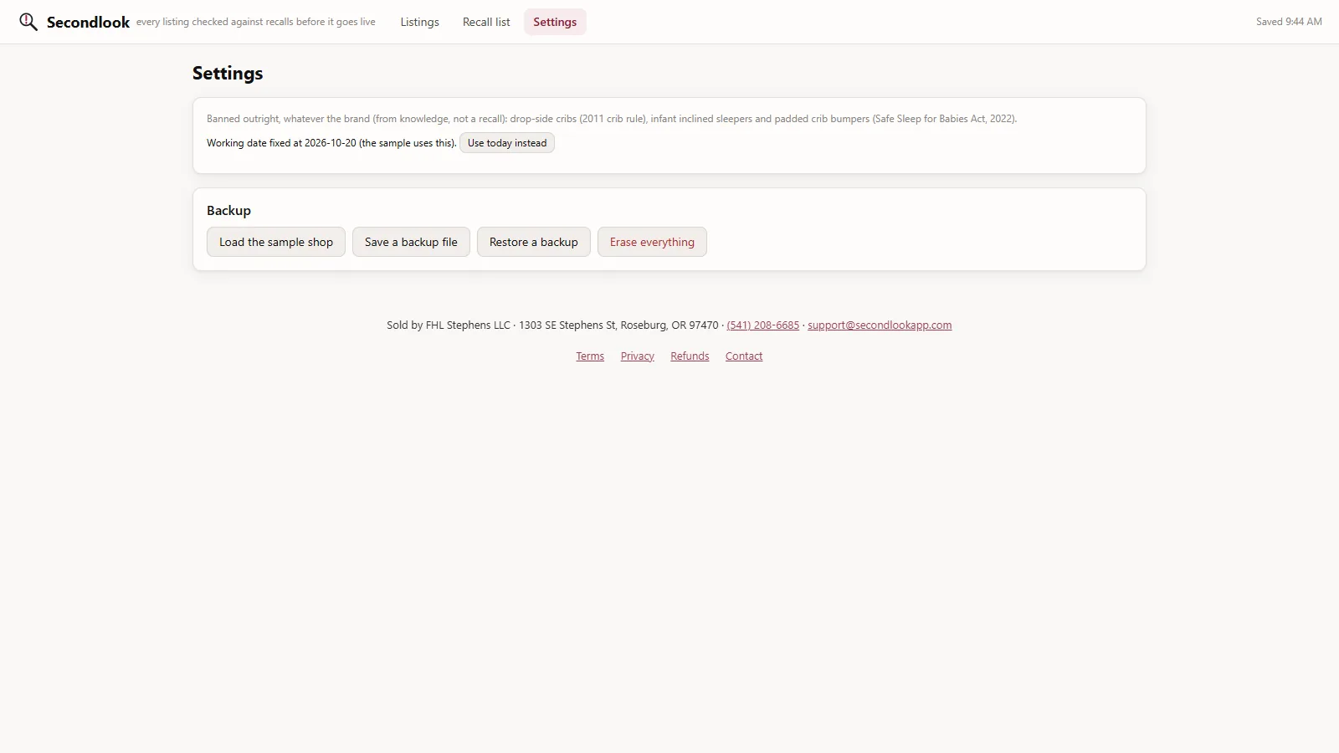
Task: Load the sample shop
Action: [x=276, y=242]
